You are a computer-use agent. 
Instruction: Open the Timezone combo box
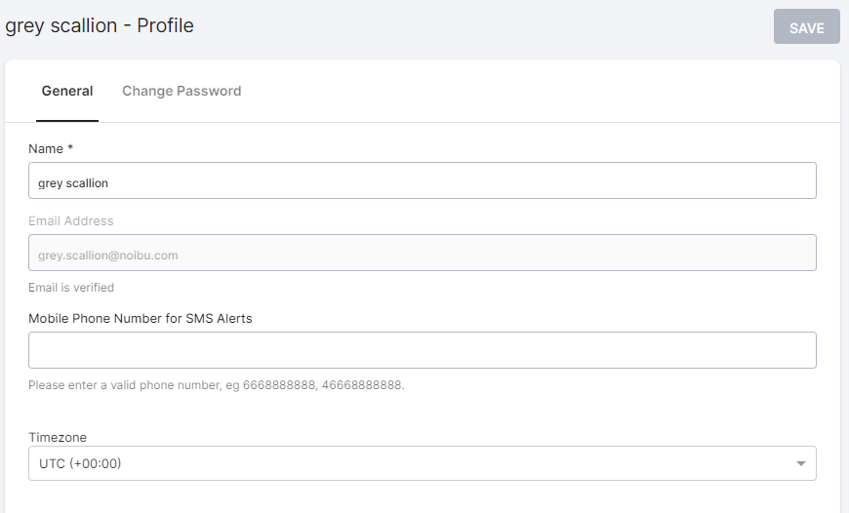click(422, 463)
